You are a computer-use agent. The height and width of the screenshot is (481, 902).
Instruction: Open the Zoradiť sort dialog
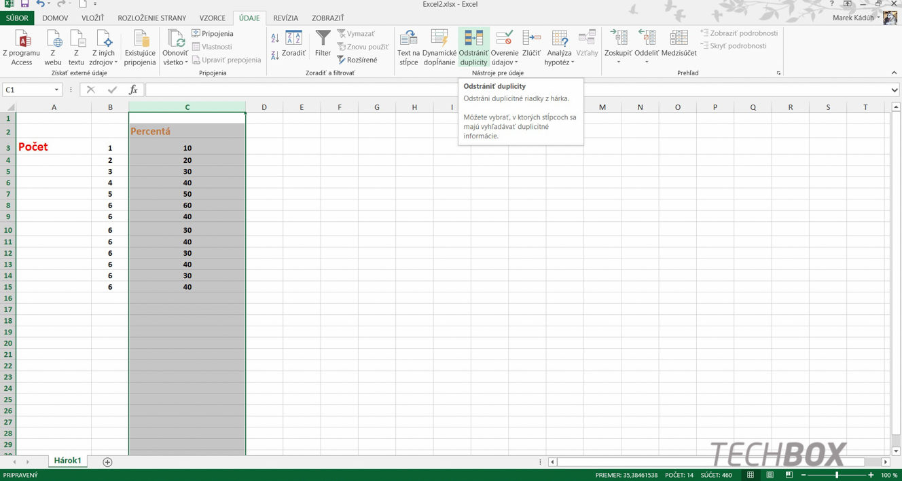point(294,43)
